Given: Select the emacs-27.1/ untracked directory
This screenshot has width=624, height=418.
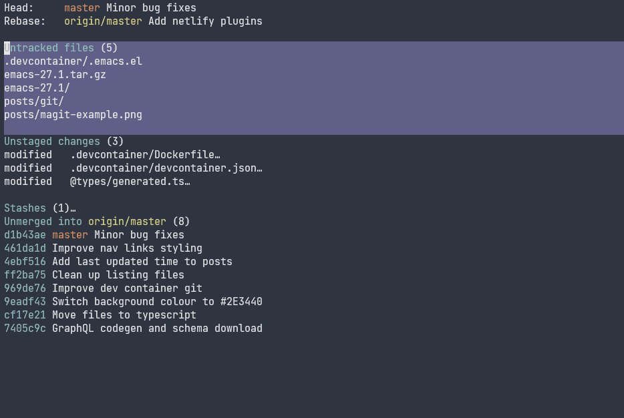Looking at the screenshot, I should tap(37, 88).
